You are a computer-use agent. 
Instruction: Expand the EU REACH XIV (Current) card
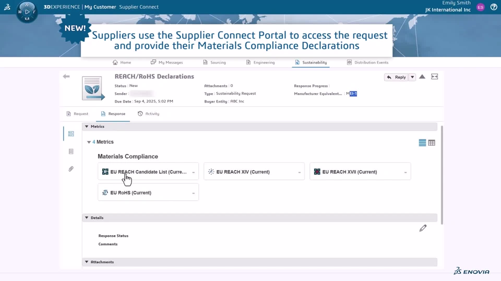click(300, 172)
